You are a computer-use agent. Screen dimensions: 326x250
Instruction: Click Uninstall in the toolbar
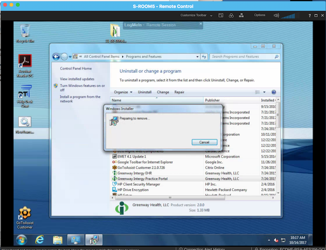tap(145, 92)
